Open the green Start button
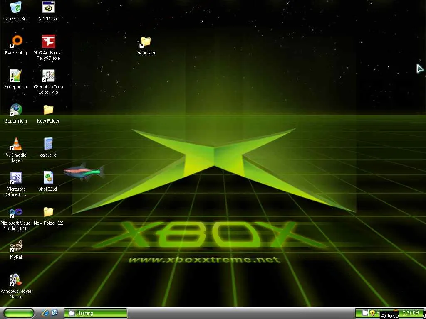The image size is (426, 319). (19, 313)
